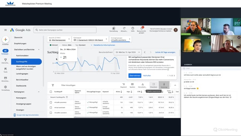This screenshot has height=136, width=241.
Task: Collapse Statistiken und Berichte section
Action: (39, 49)
